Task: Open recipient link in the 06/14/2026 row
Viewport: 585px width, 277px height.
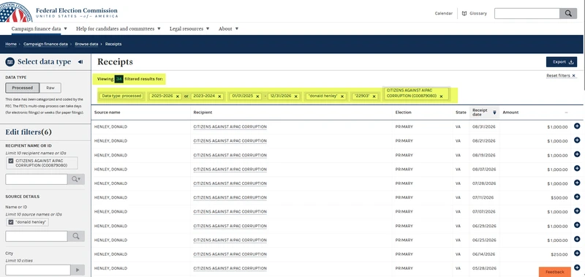Action: [230, 254]
